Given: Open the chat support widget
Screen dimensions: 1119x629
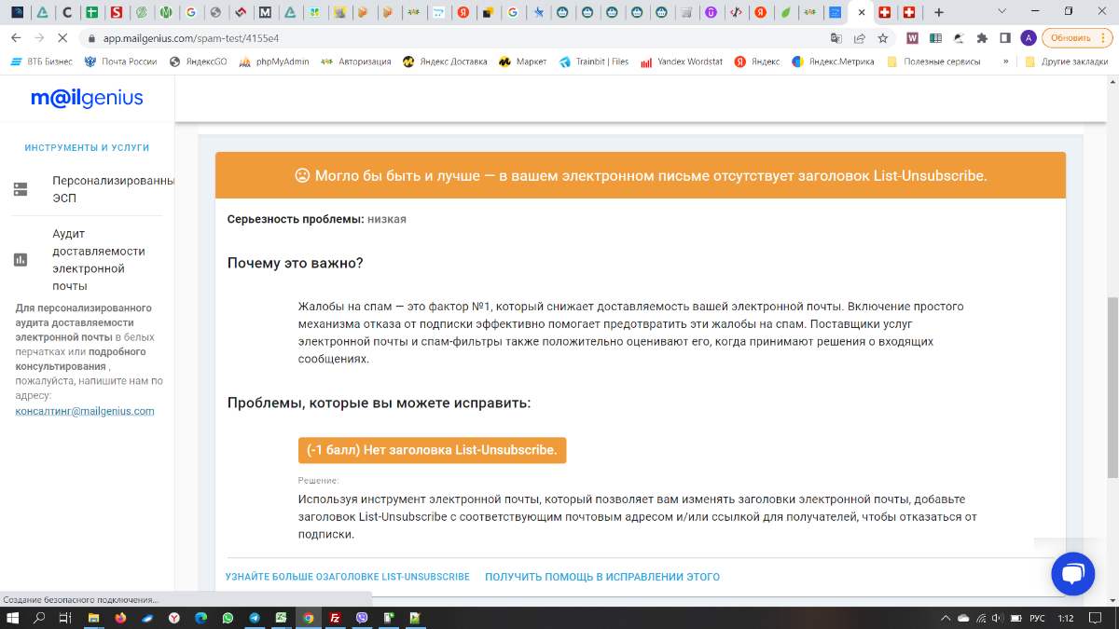Looking at the screenshot, I should coord(1072,573).
